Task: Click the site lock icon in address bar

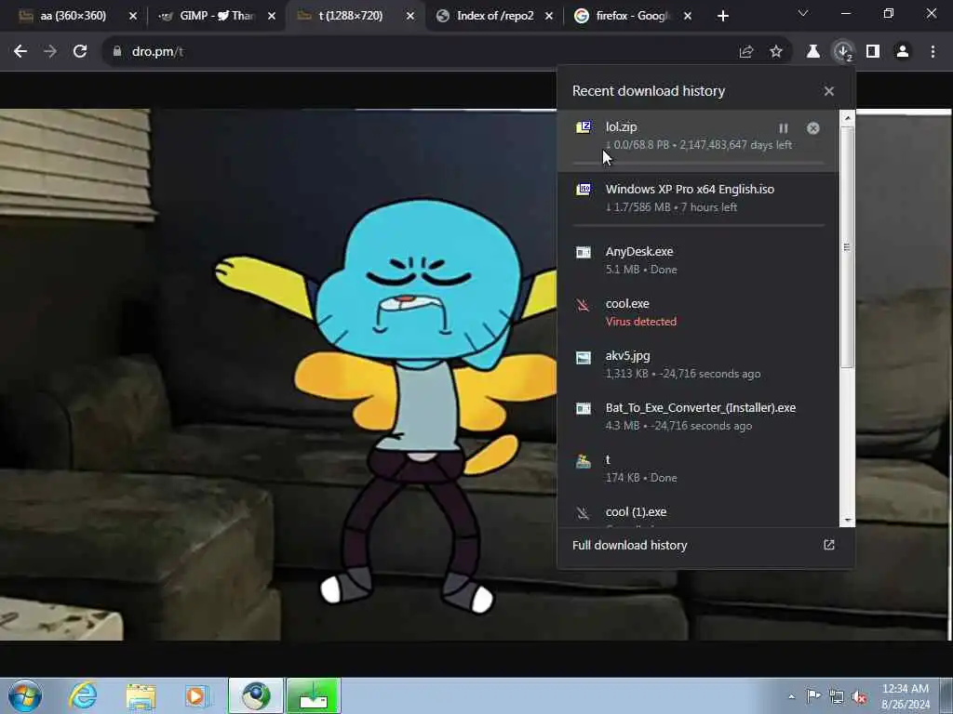Action: [x=117, y=52]
